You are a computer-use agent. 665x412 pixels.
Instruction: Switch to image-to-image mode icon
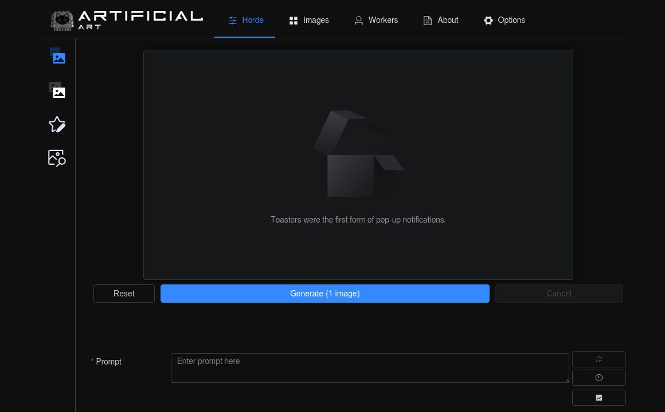(x=57, y=90)
